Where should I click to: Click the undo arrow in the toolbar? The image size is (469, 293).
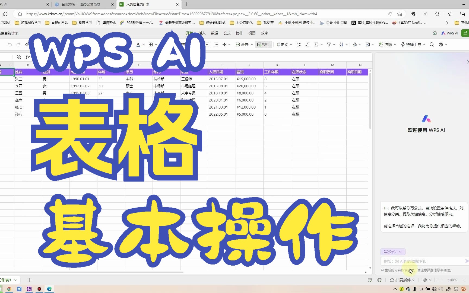10,44
